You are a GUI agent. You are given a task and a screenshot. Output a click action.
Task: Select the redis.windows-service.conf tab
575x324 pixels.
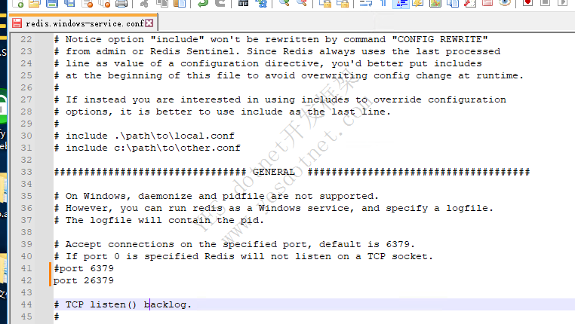[85, 23]
